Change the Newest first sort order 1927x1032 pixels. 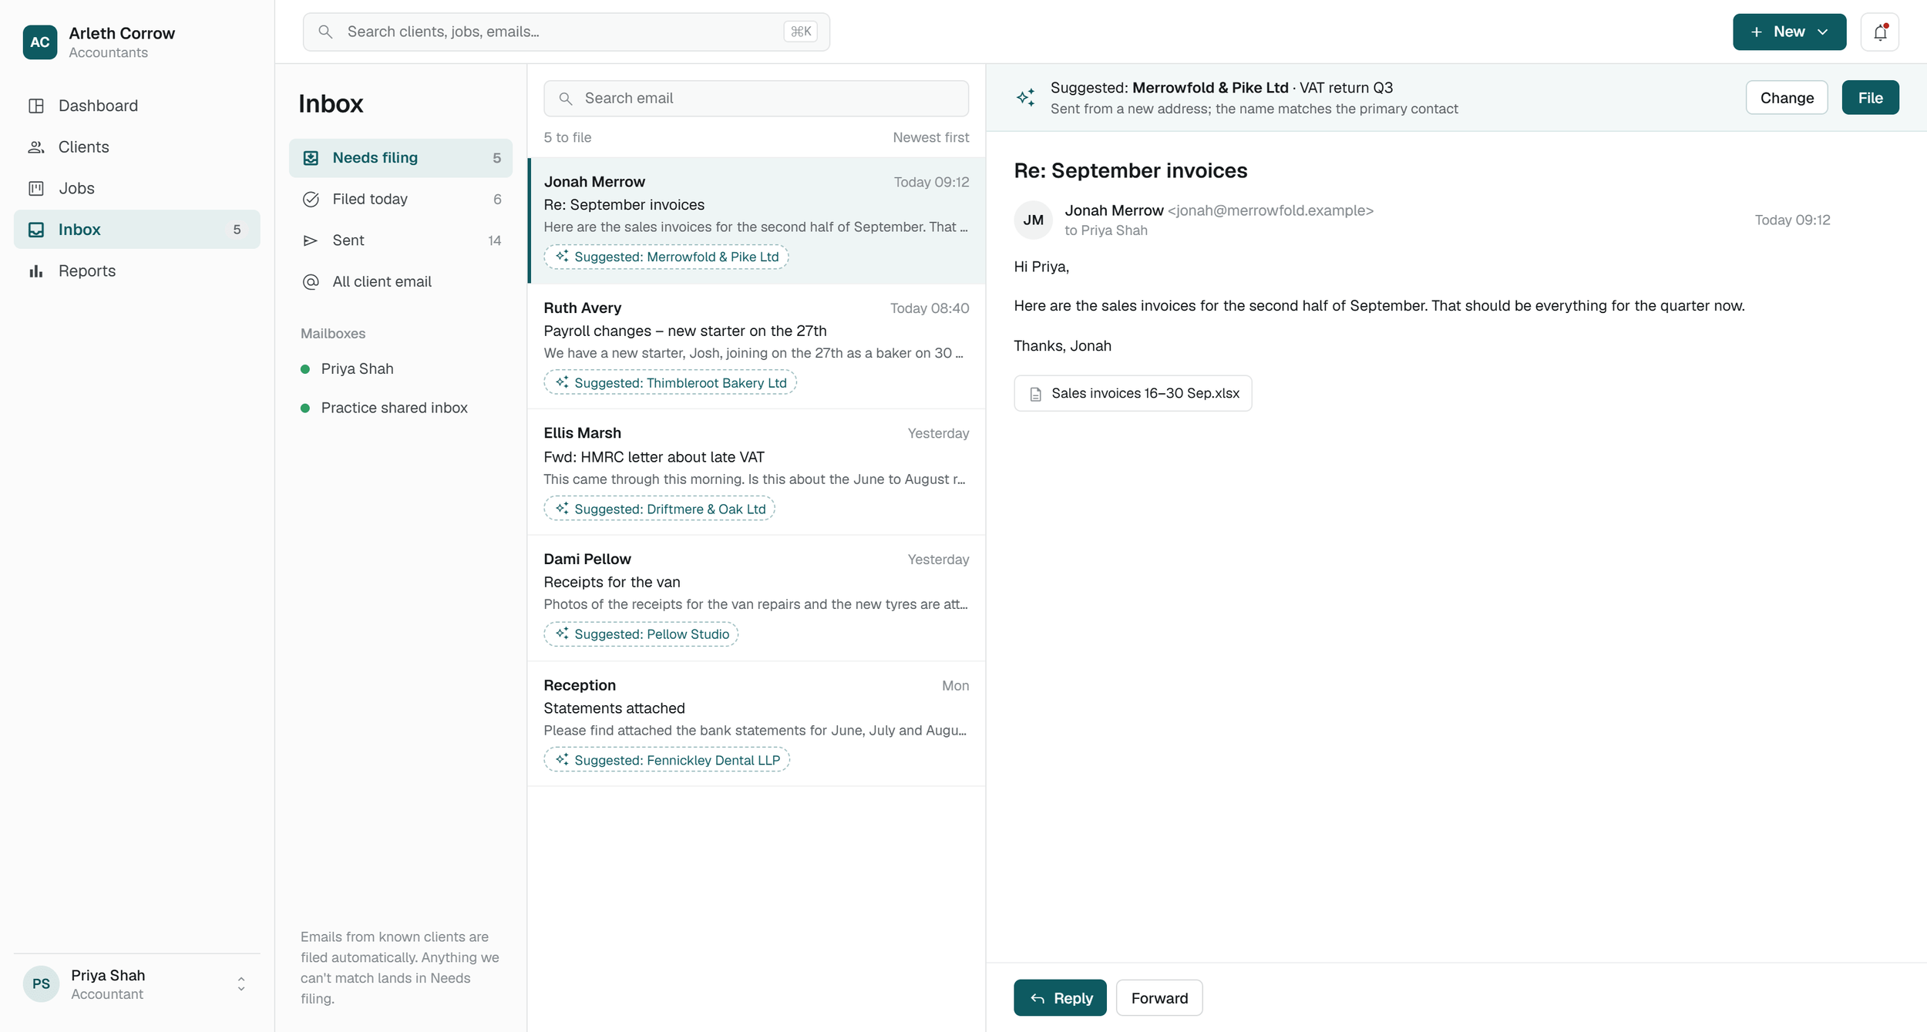930,137
